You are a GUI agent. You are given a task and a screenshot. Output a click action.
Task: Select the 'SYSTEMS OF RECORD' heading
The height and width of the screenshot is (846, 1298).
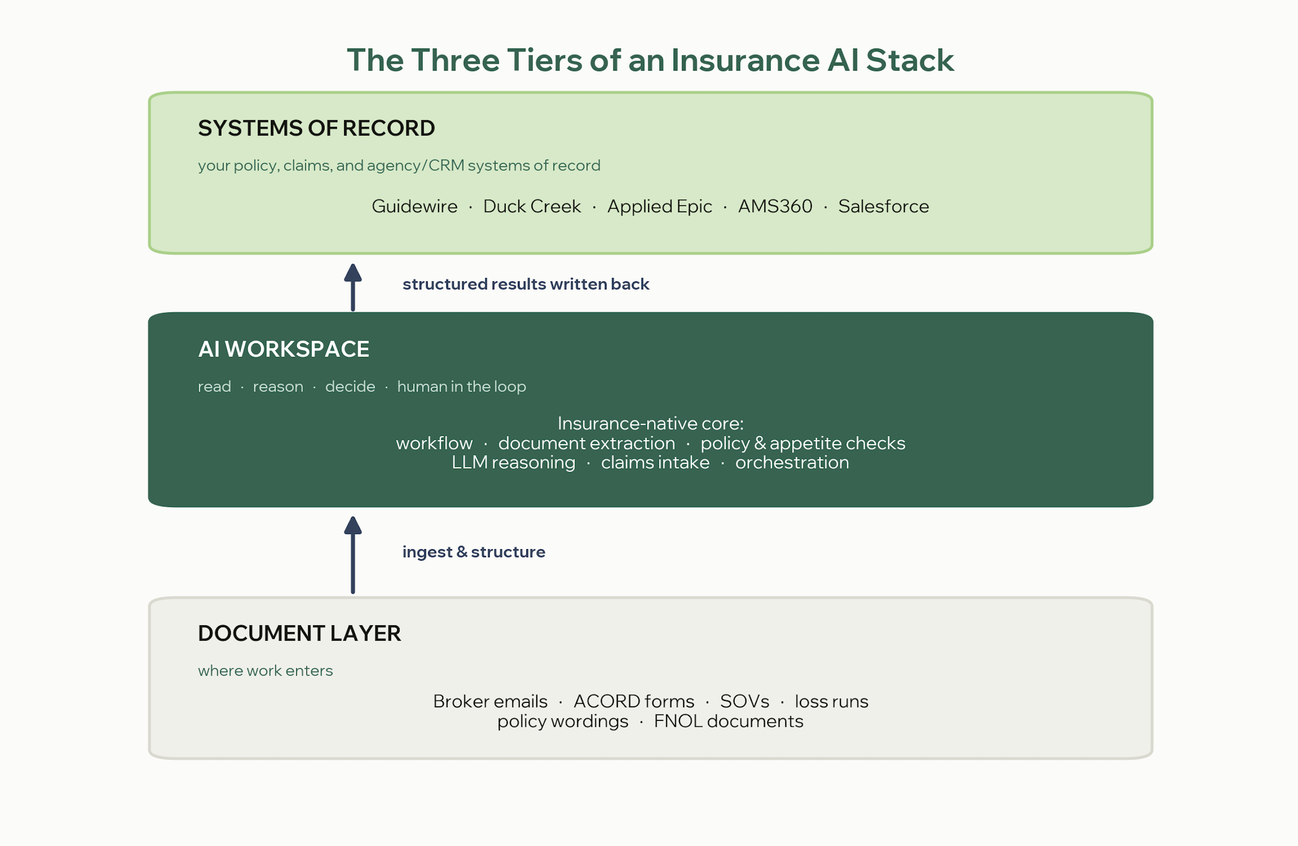(x=316, y=128)
